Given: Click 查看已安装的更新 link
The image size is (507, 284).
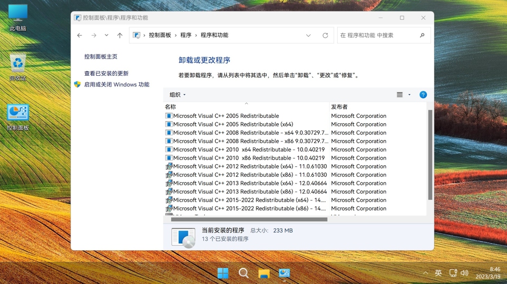Looking at the screenshot, I should [x=106, y=73].
